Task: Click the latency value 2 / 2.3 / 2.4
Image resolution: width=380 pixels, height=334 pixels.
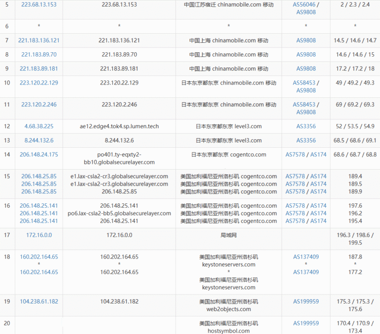Action: coord(355,5)
